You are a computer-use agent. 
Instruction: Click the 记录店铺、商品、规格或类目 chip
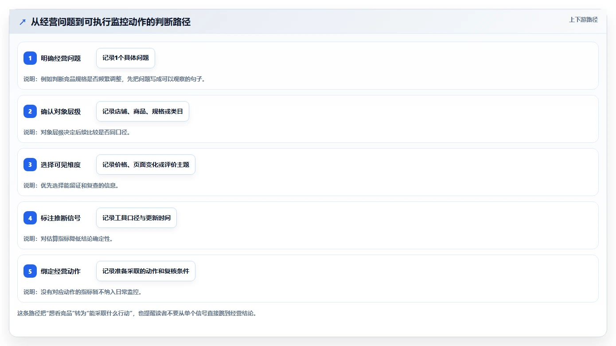[x=143, y=111]
